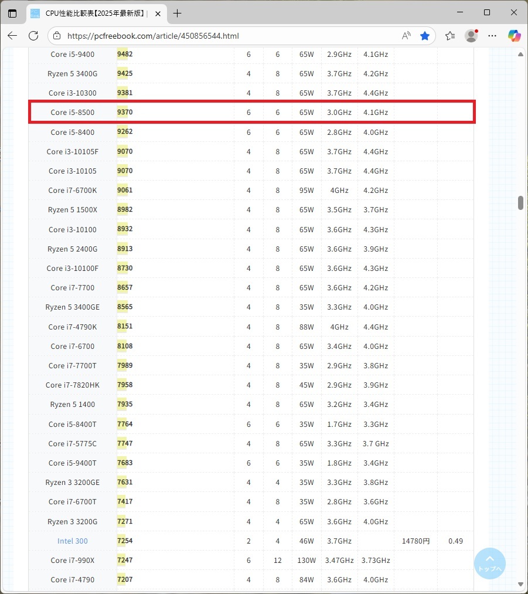Click the 3.47GHz base clock cell
The height and width of the screenshot is (594, 528).
(339, 561)
